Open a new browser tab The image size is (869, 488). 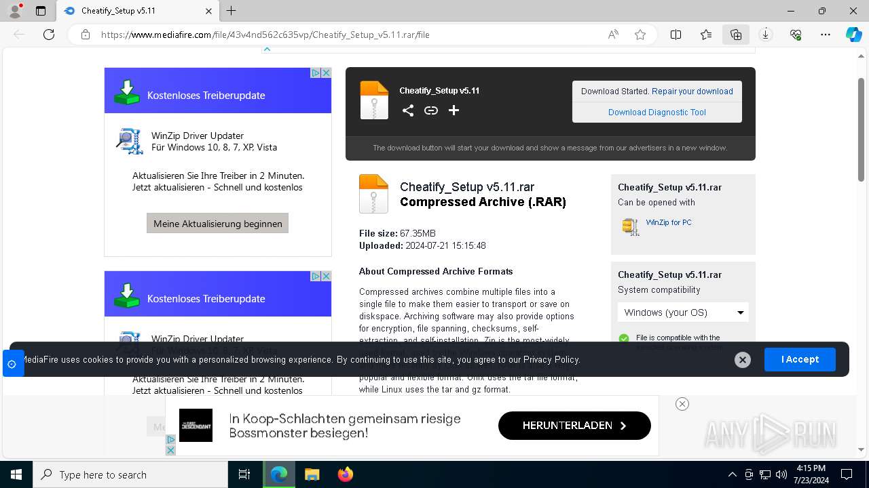[x=232, y=11]
